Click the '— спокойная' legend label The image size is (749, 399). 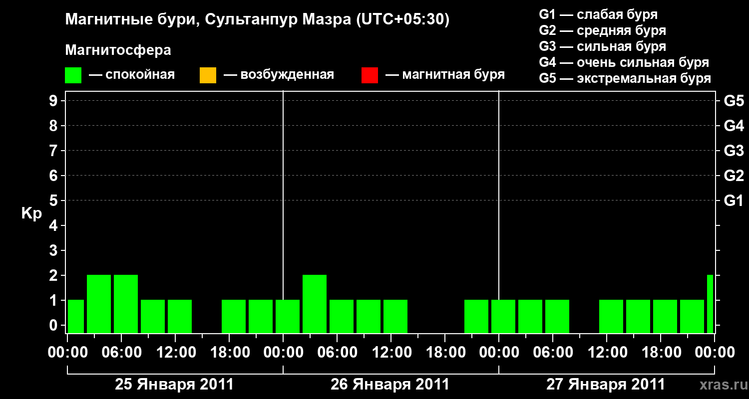[x=132, y=75]
